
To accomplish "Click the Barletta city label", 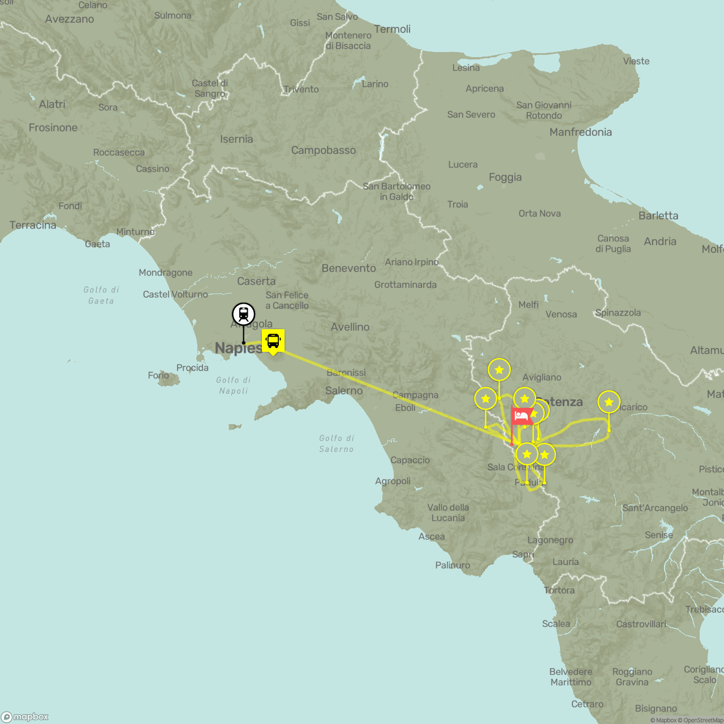I will 658,216.
